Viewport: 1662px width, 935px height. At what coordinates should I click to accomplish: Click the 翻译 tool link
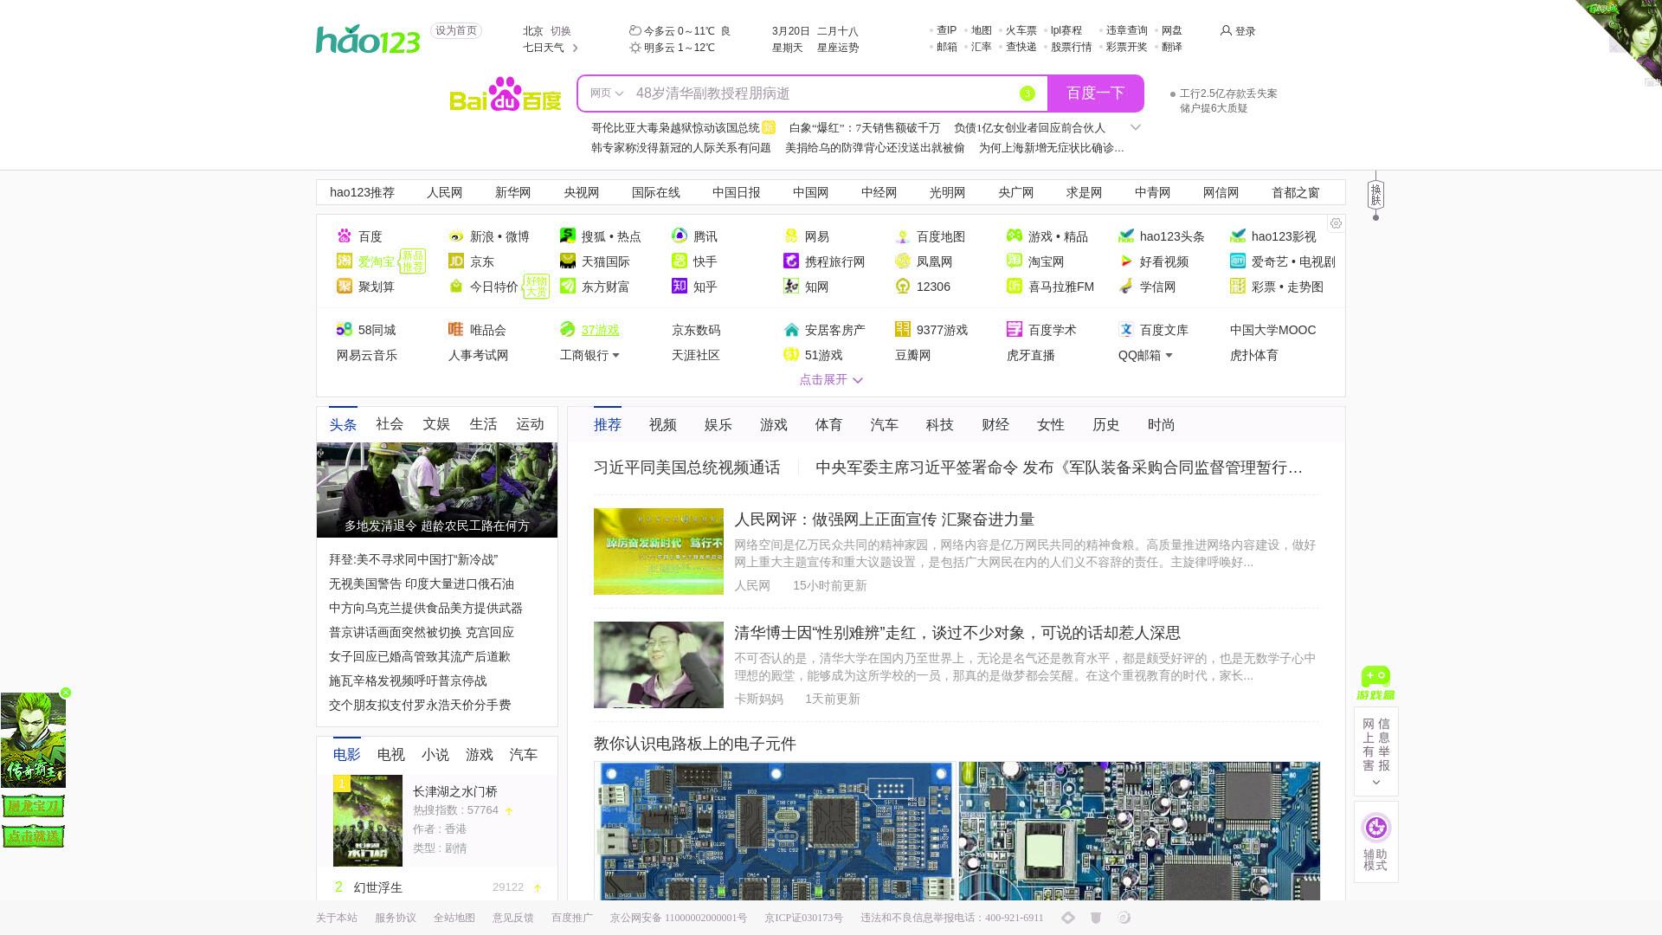pos(1172,47)
